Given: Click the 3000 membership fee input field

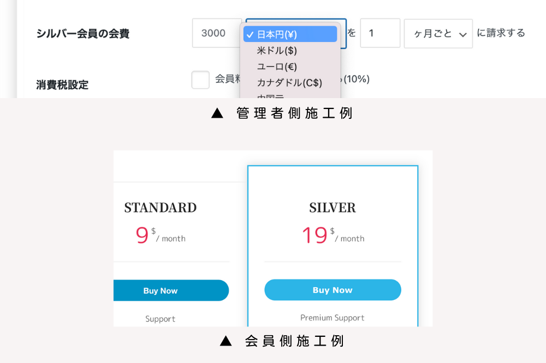Looking at the screenshot, I should tap(217, 33).
